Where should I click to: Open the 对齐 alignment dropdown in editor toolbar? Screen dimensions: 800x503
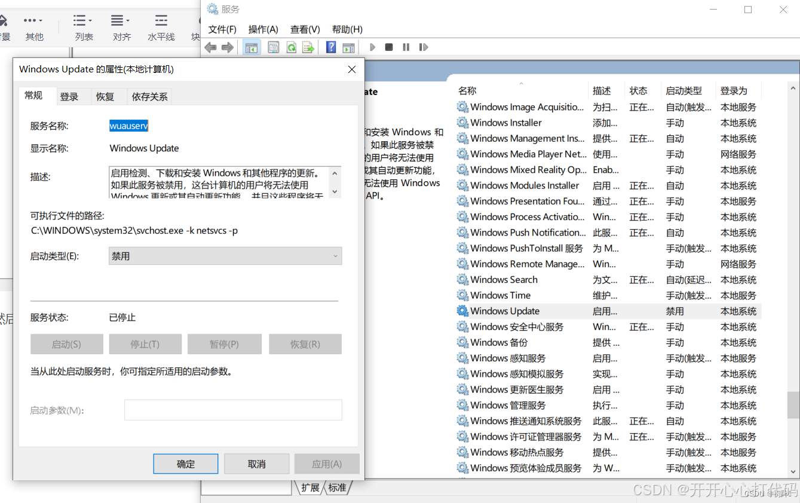(121, 28)
